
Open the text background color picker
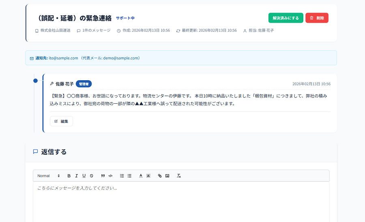(148, 176)
